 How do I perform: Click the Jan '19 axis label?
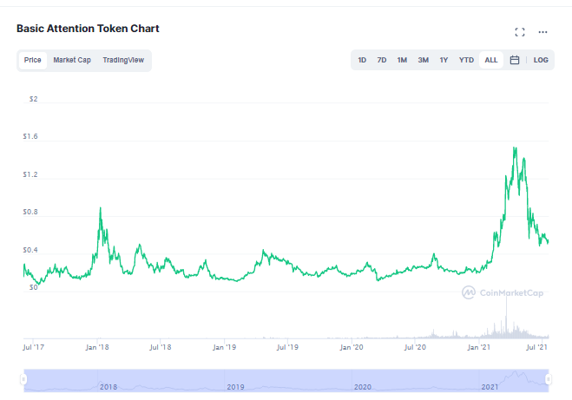[224, 347]
